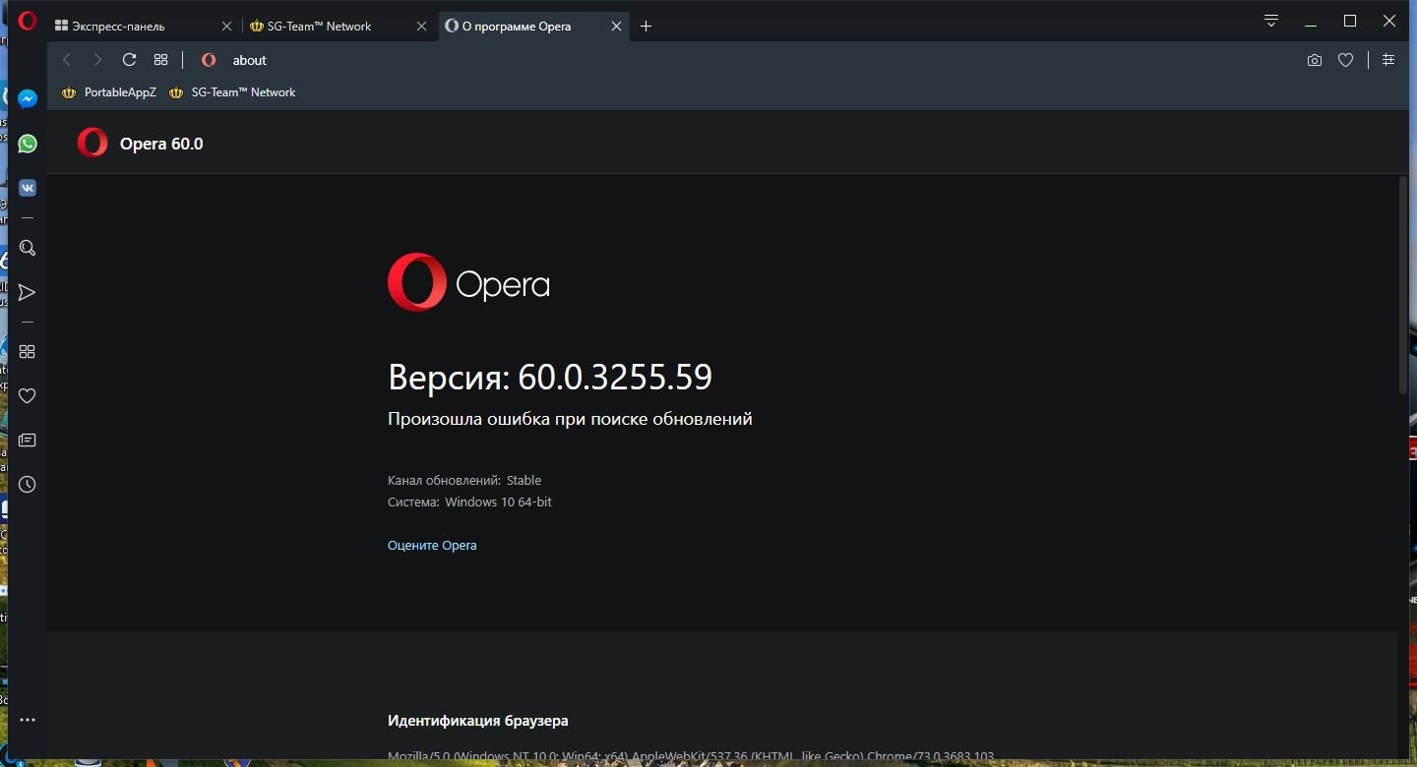Open Speed Dial grid icon in sidebar
Image resolution: width=1417 pixels, height=767 pixels.
tap(28, 352)
